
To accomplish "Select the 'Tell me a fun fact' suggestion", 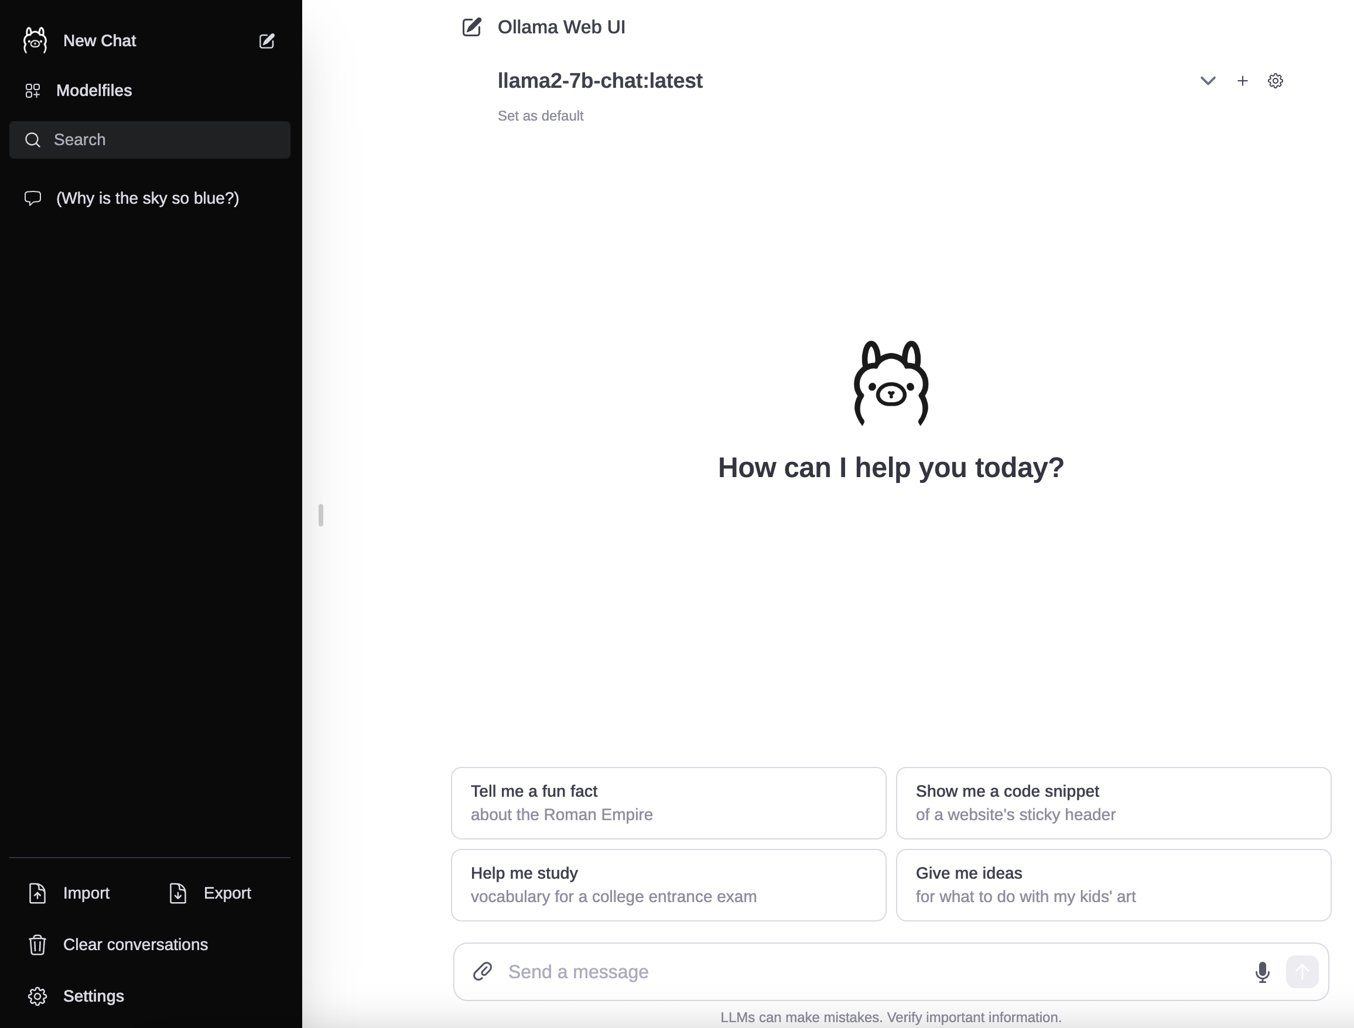I will (668, 803).
